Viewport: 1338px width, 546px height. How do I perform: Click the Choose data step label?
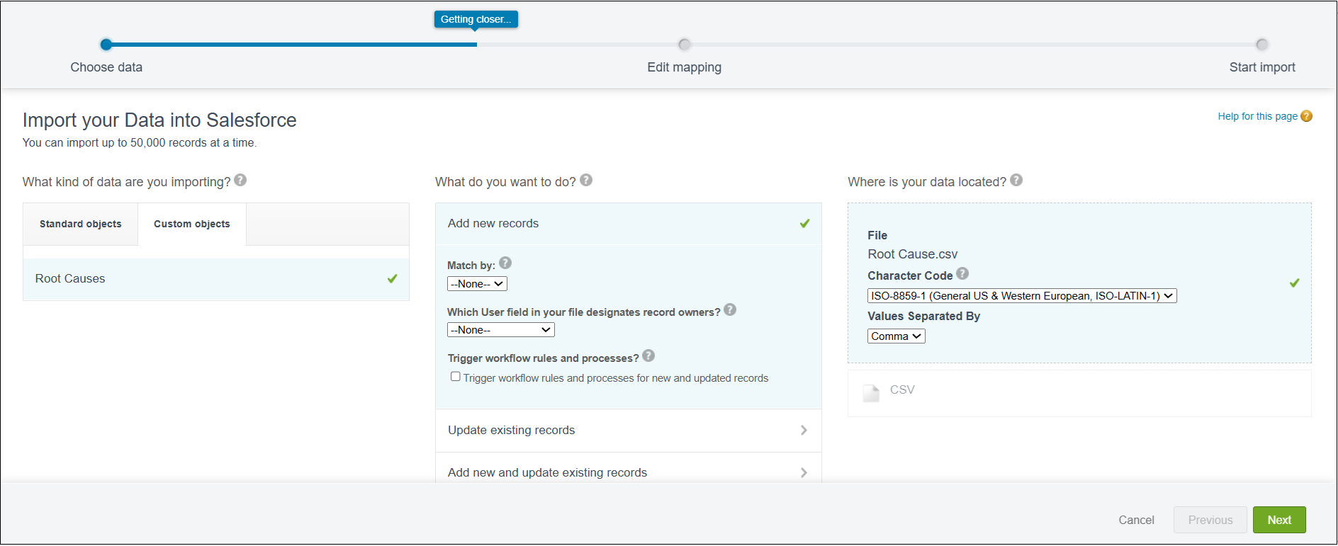click(106, 67)
